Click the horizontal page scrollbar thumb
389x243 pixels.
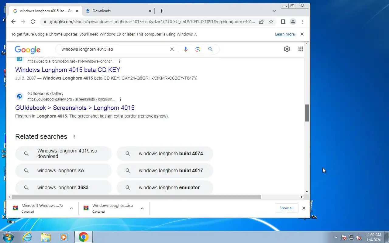point(137,197)
